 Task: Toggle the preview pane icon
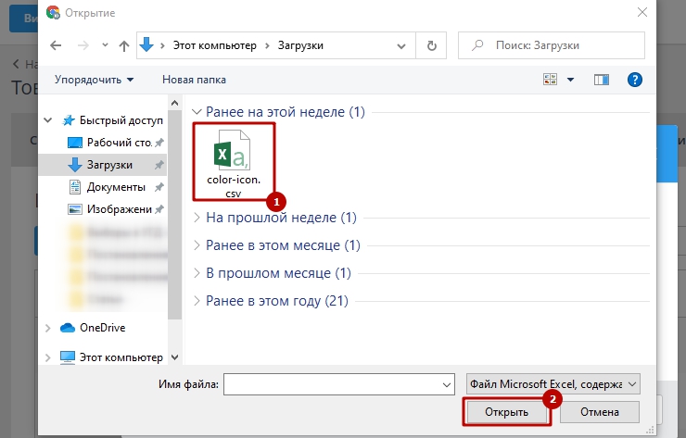click(x=601, y=80)
